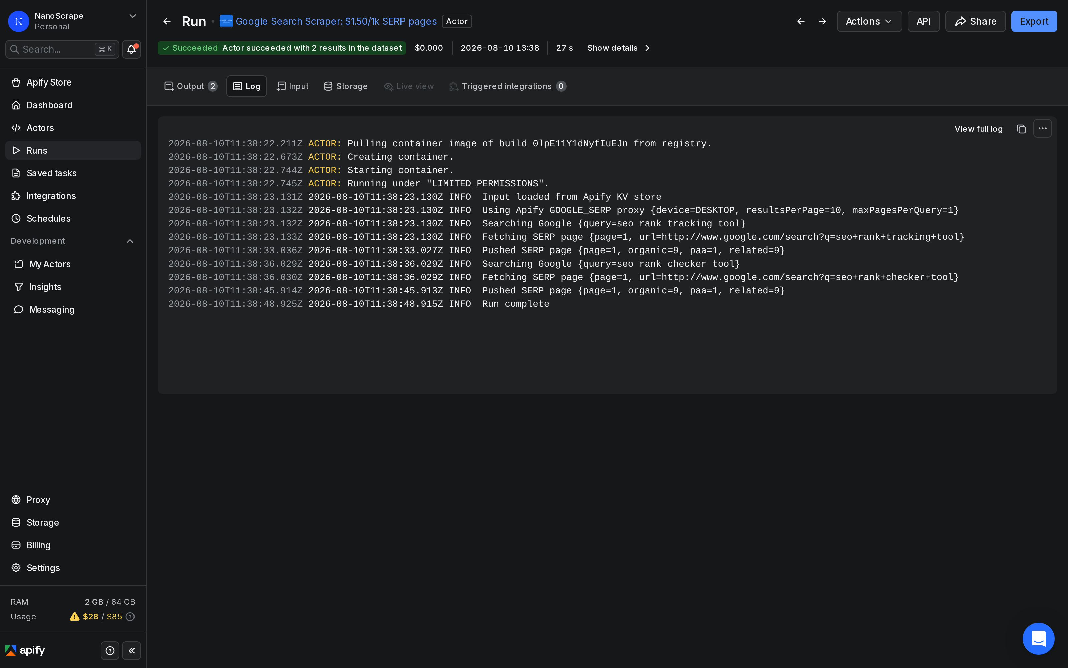The image size is (1068, 668).
Task: Go to Apify Store in sidebar
Action: 73,82
